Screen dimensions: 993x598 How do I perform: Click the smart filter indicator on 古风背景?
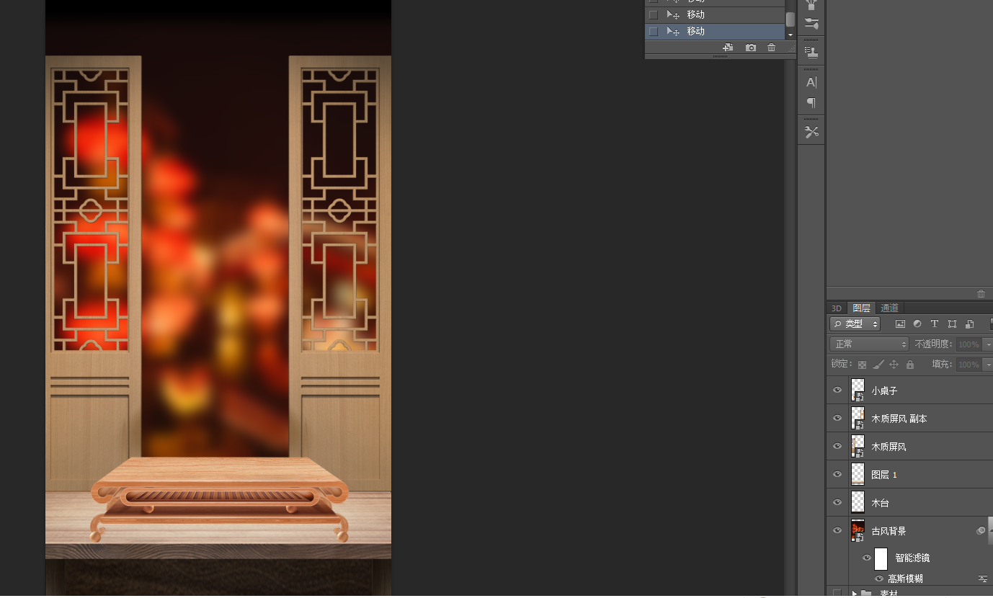coord(981,531)
